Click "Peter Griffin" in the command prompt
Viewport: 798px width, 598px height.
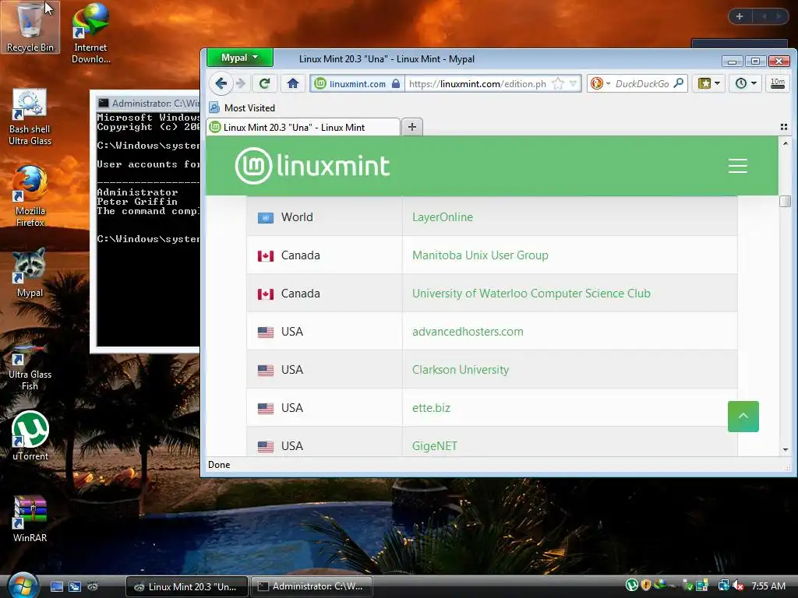(137, 202)
